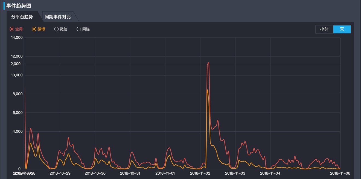The height and width of the screenshot is (179, 361).
Task: Toggle the 微博 radio option
Action: pos(34,29)
